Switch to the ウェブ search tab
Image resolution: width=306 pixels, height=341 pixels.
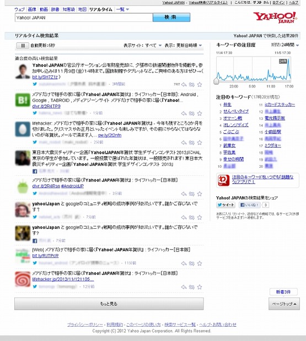(x=20, y=9)
